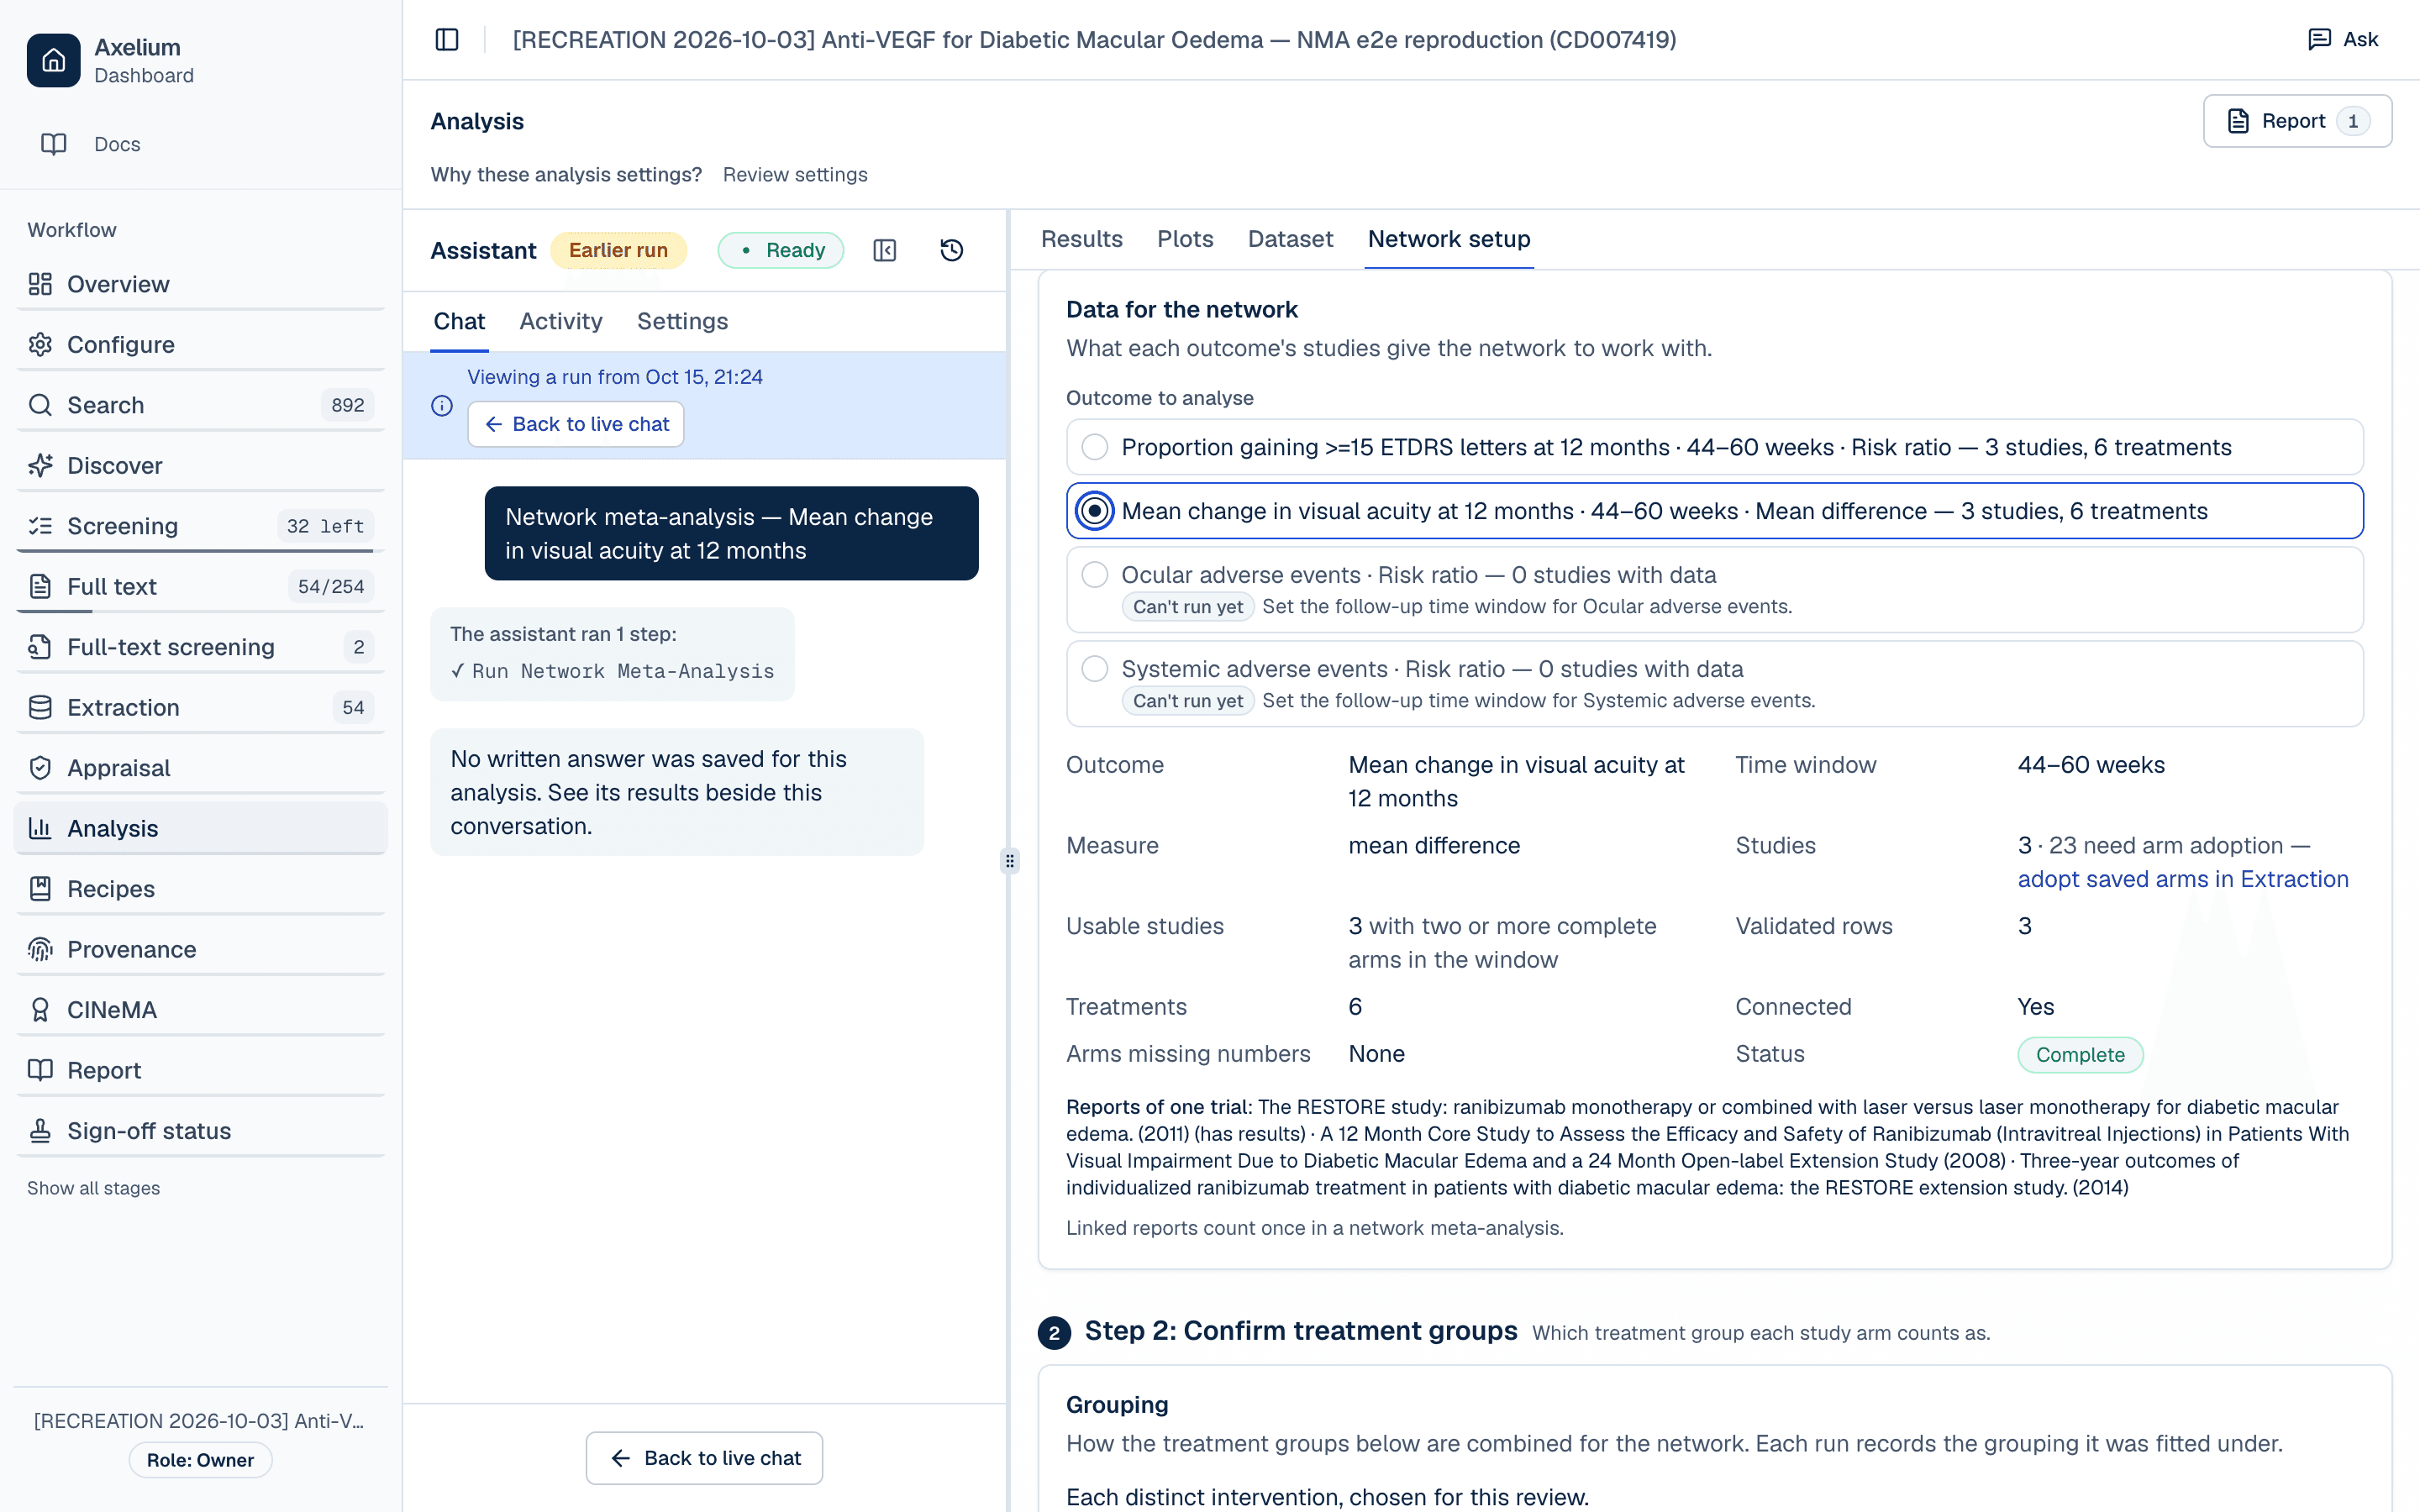Screen dimensions: 2420x1512
Task: Follow adopt saved arms in Extraction link
Action: 2182,879
